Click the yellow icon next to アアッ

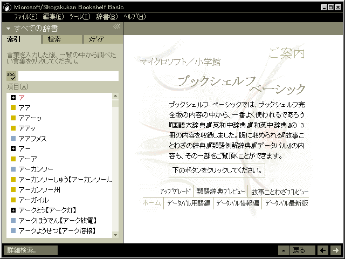coord(13,128)
